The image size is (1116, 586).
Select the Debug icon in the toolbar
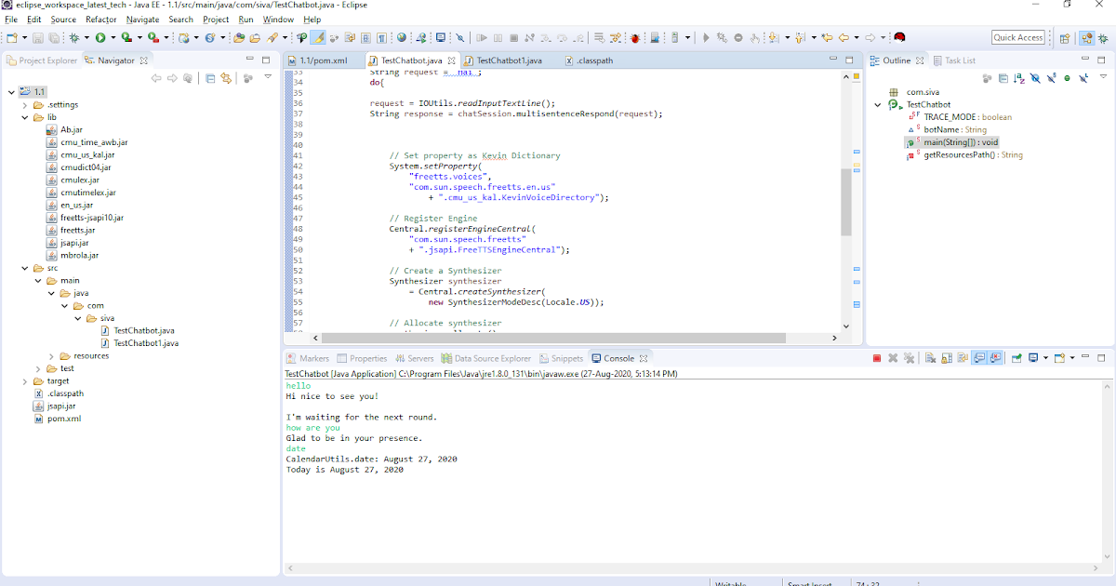73,38
